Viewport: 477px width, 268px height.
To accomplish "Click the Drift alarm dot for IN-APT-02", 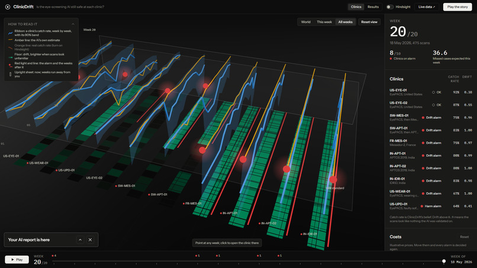I will (x=423, y=168).
